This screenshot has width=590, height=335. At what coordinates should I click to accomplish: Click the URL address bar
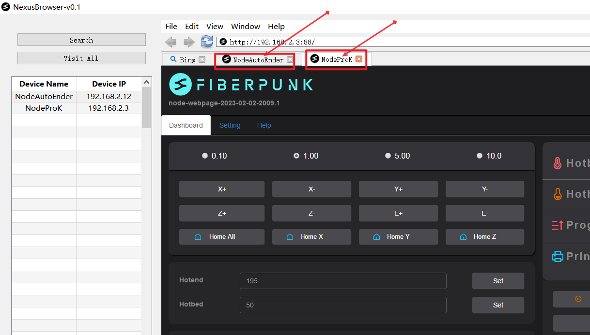pyautogui.click(x=403, y=42)
